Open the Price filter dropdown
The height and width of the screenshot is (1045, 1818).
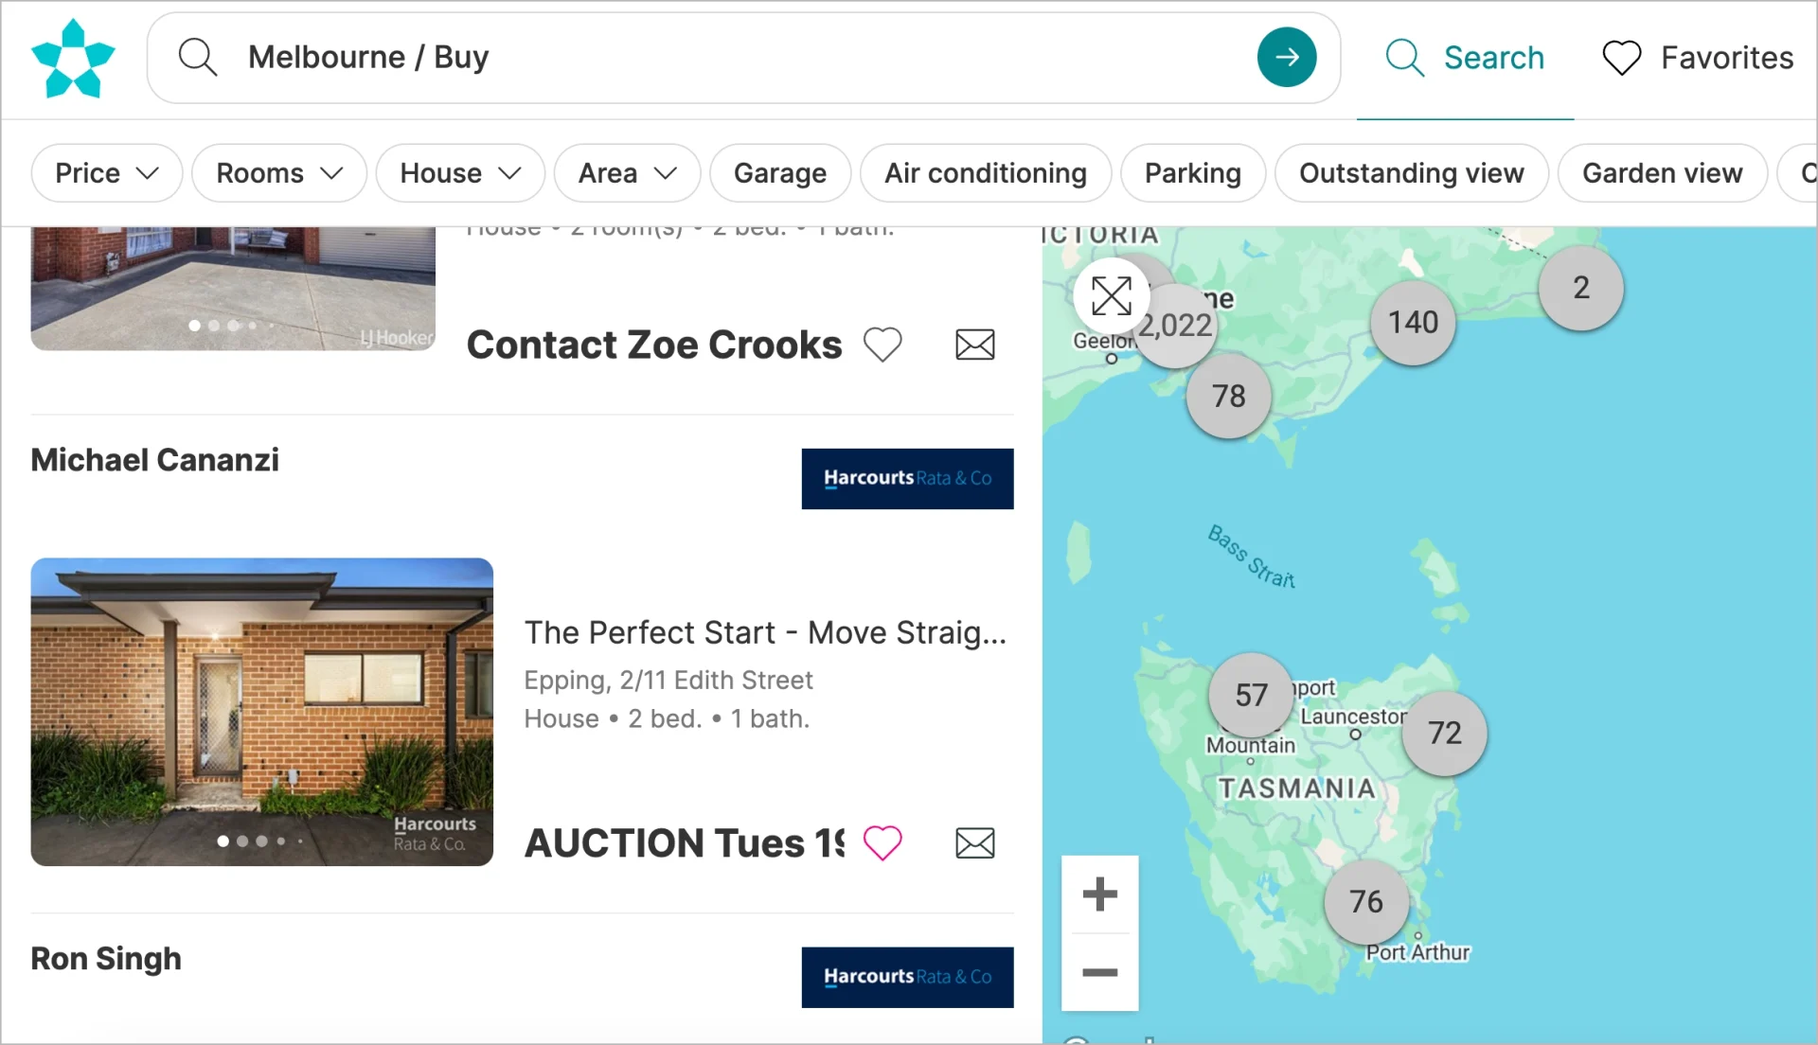[106, 173]
